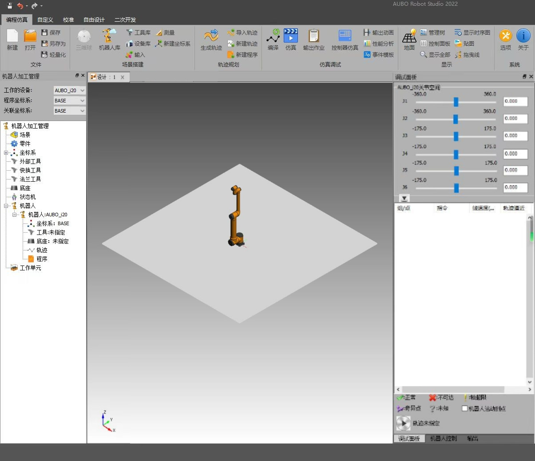This screenshot has height=461, width=535.
Task: Select the 测量 measure tool
Action: (165, 32)
